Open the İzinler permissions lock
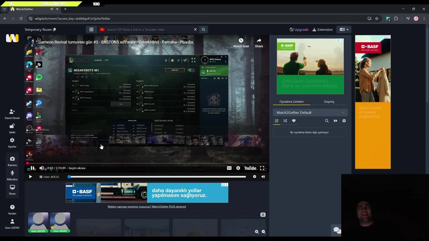Image resolution: width=429 pixels, height=241 pixels. [12, 128]
